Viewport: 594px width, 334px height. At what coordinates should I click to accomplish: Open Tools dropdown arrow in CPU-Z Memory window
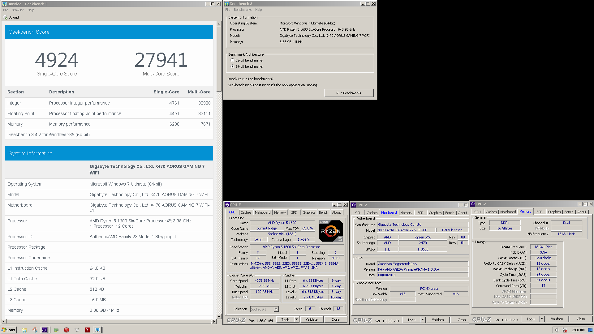pos(542,319)
